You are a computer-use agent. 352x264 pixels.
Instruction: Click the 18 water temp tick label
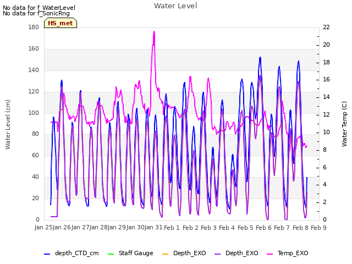click(x=326, y=62)
